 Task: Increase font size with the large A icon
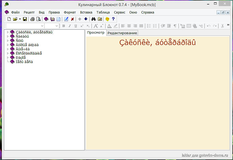click(96, 26)
